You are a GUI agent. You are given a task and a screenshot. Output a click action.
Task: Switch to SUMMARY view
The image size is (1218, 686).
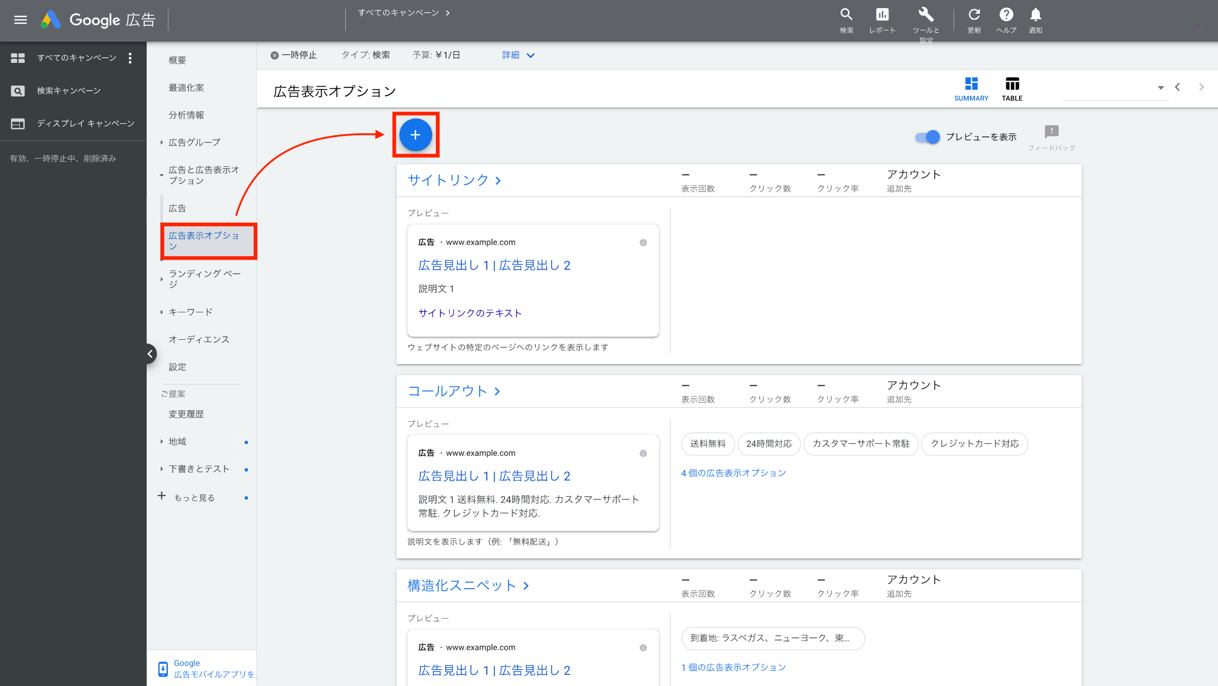tap(971, 89)
